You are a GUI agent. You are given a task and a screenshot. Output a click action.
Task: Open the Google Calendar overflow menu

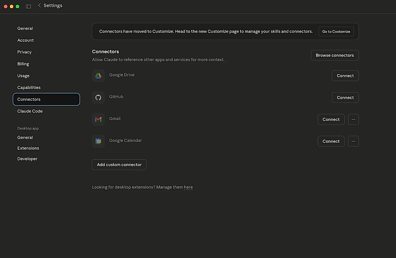pyautogui.click(x=353, y=141)
